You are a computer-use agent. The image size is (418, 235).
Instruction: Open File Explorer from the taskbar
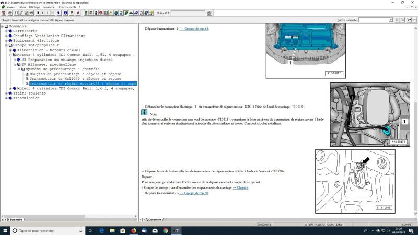112,230
